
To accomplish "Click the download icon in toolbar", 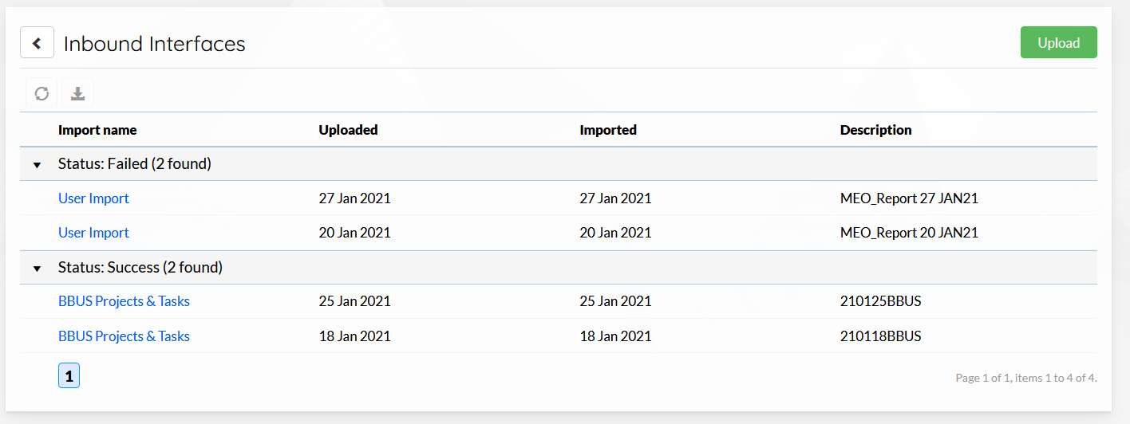I will [x=77, y=93].
